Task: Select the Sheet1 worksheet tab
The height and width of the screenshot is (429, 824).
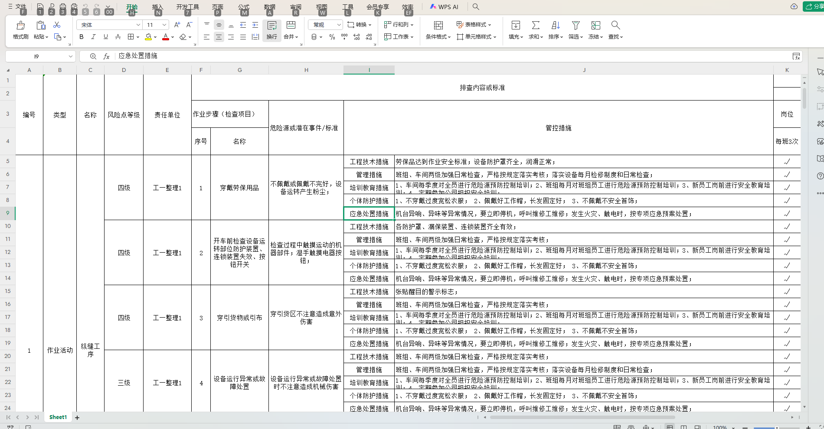Action: 58,417
